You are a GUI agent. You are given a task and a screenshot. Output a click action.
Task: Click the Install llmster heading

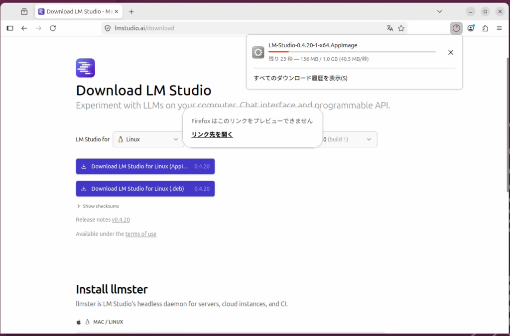tap(112, 289)
